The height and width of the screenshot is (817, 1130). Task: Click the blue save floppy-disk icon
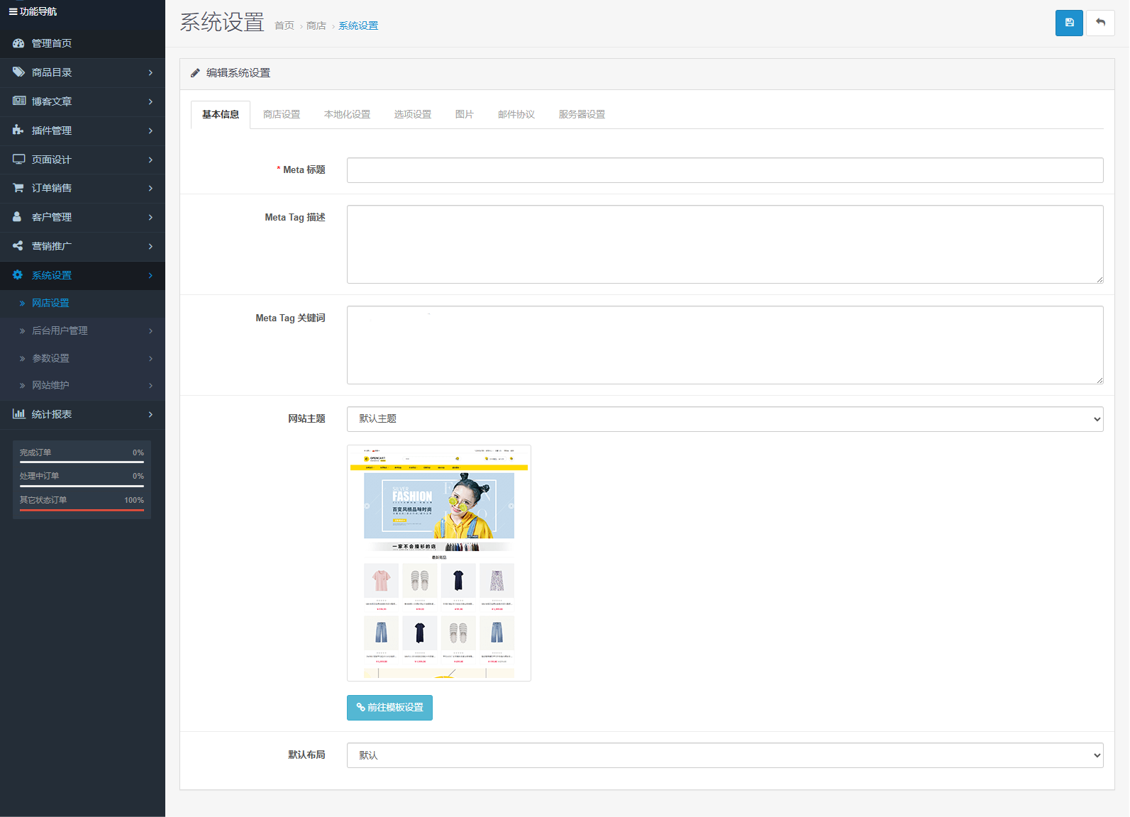(x=1069, y=23)
